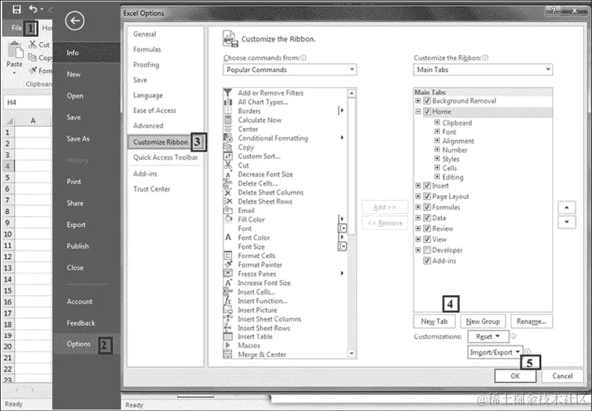Select Insert Table command icon

tap(228, 336)
